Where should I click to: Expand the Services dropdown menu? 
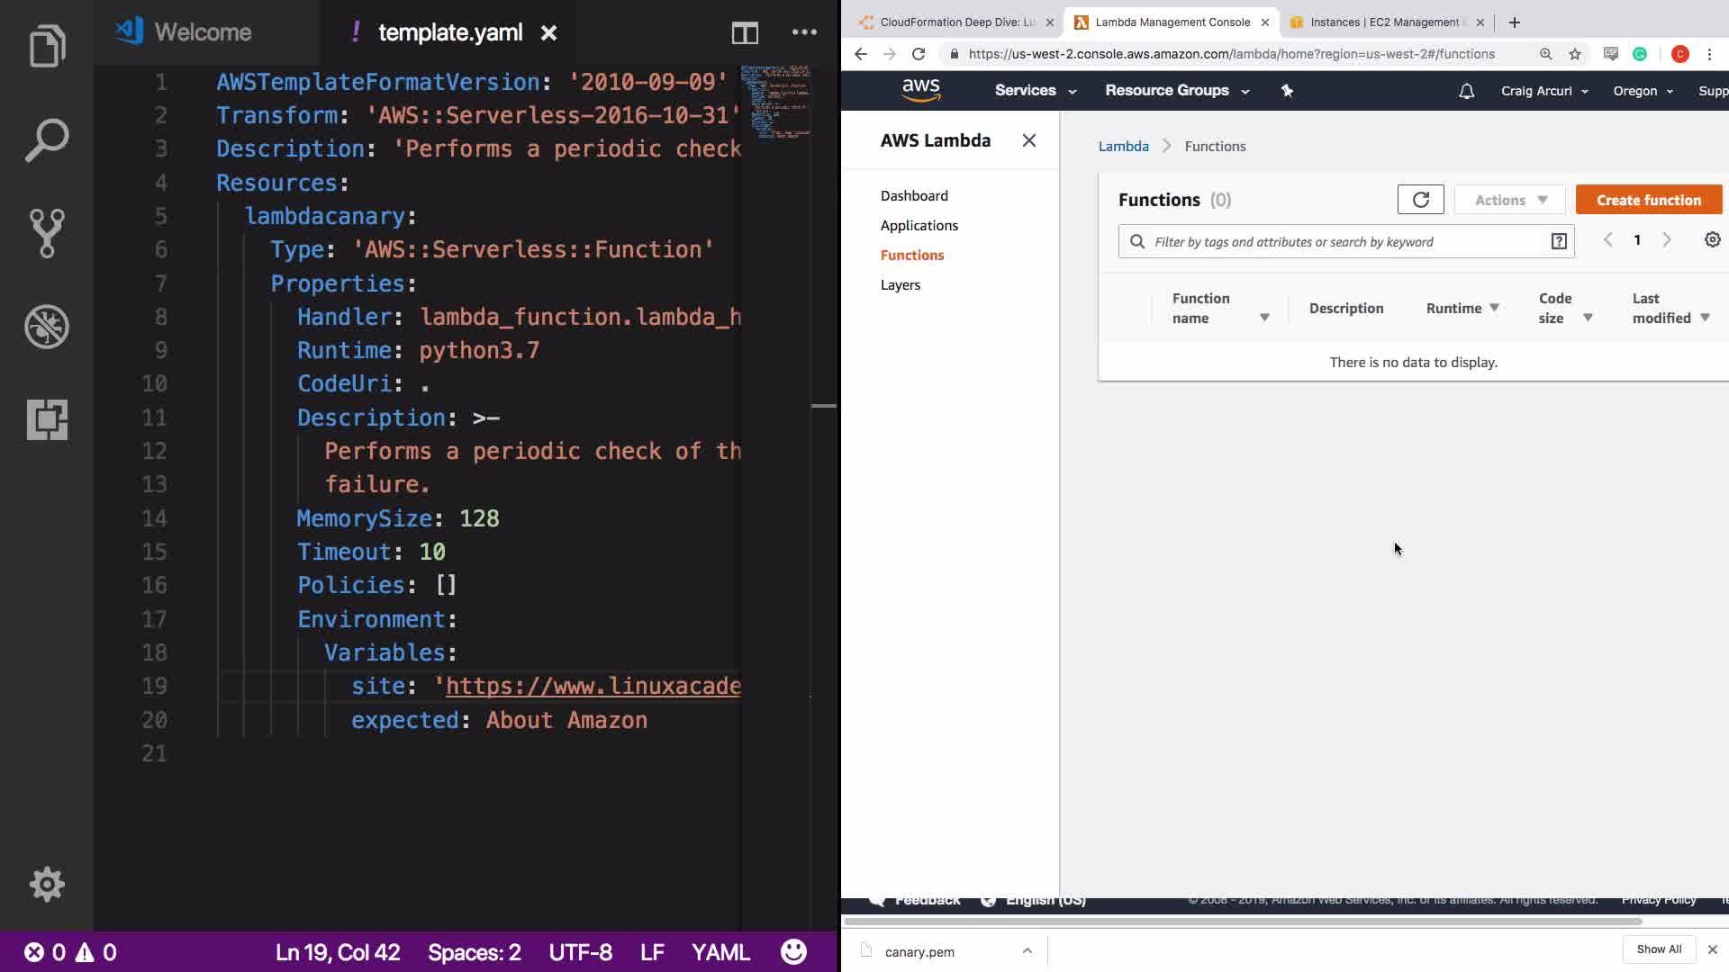(1035, 91)
